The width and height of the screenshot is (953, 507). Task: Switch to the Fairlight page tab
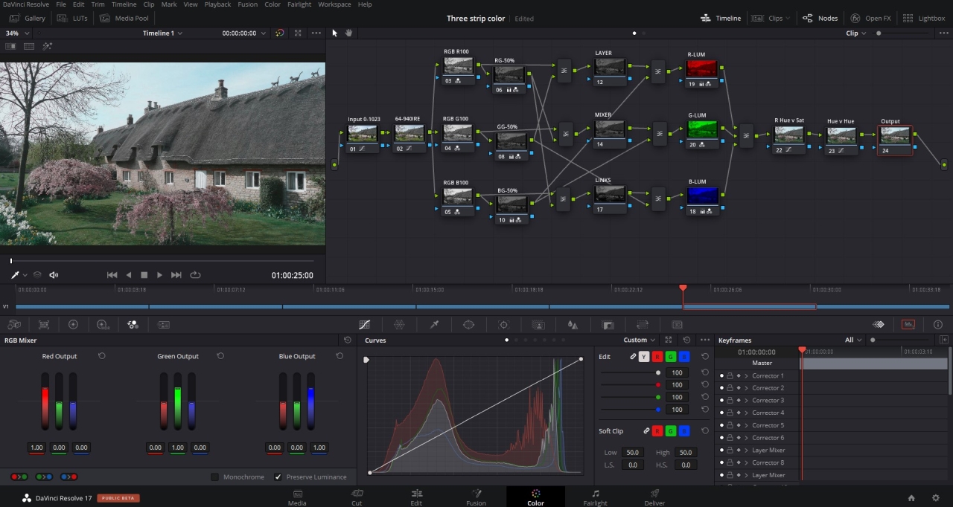tap(595, 497)
